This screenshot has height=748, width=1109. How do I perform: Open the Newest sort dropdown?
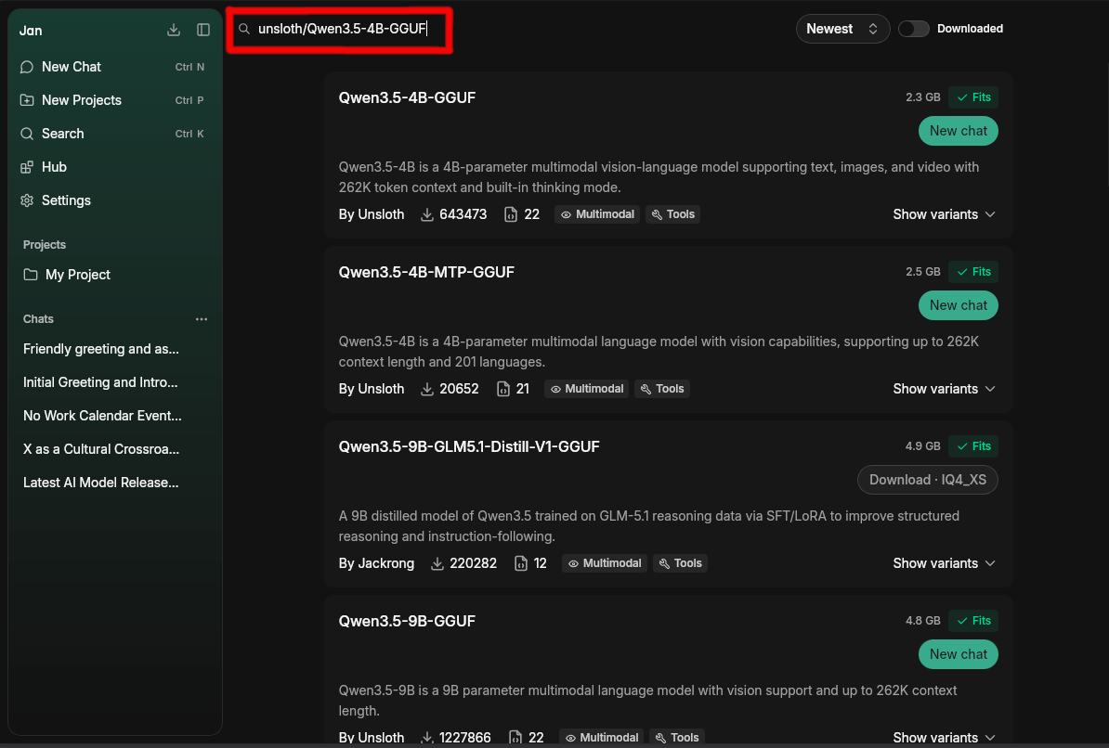click(x=842, y=29)
